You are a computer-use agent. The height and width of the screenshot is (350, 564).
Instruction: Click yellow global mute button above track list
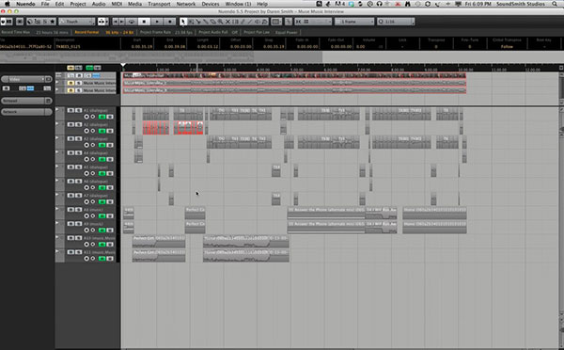click(x=70, y=68)
